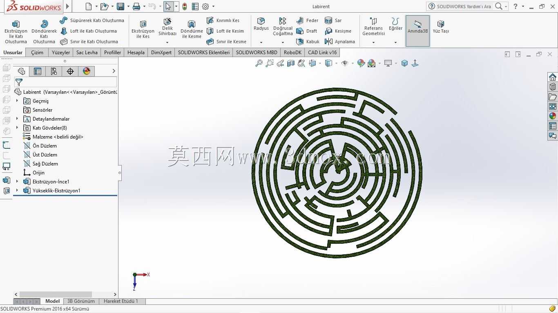
Task: Open the PropertyManager tab
Action: (x=38, y=71)
